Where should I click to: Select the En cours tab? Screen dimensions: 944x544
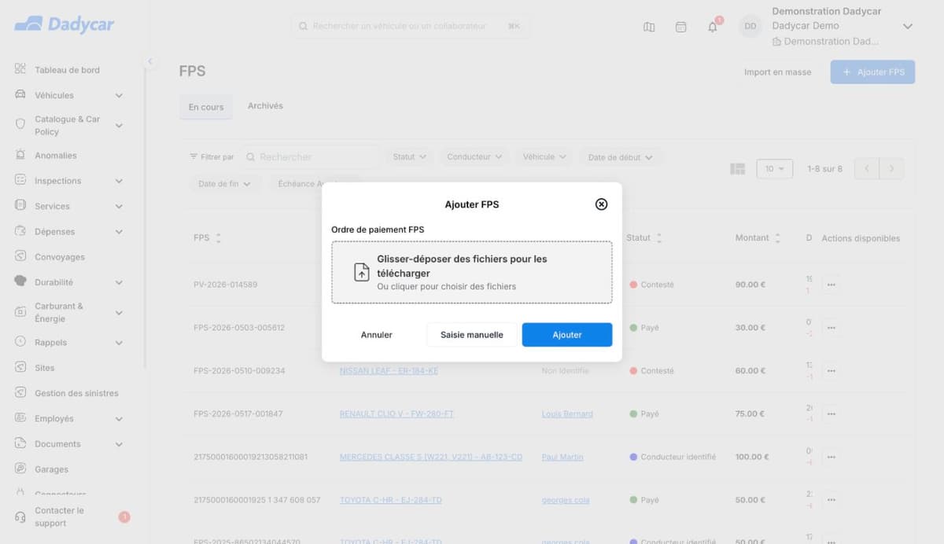click(x=206, y=107)
